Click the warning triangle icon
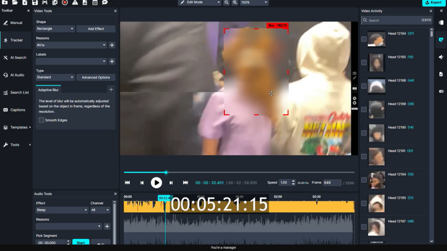The image size is (447, 251). click(x=75, y=2)
